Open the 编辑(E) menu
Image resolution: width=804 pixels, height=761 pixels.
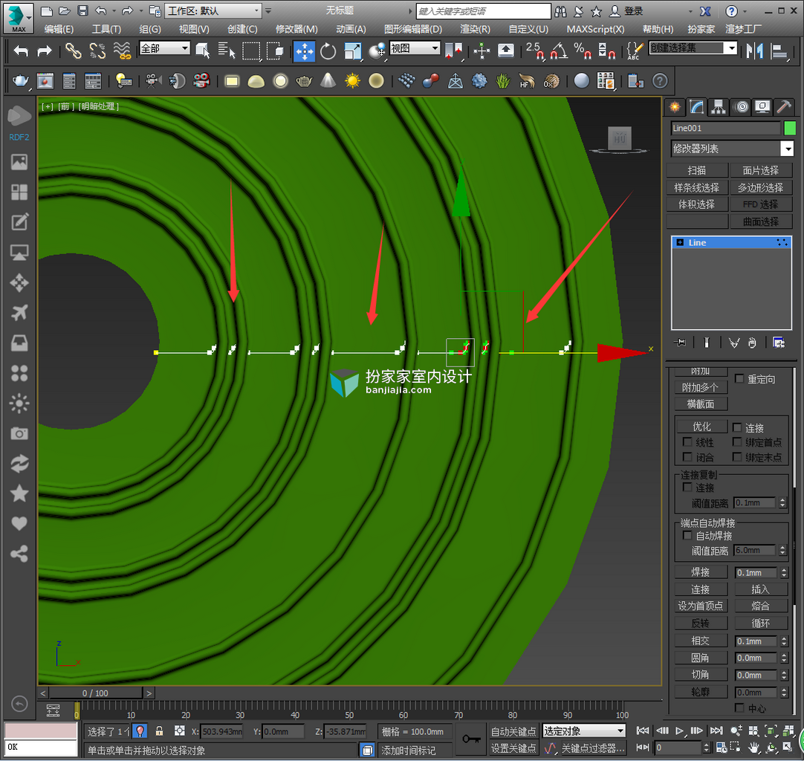click(x=59, y=29)
